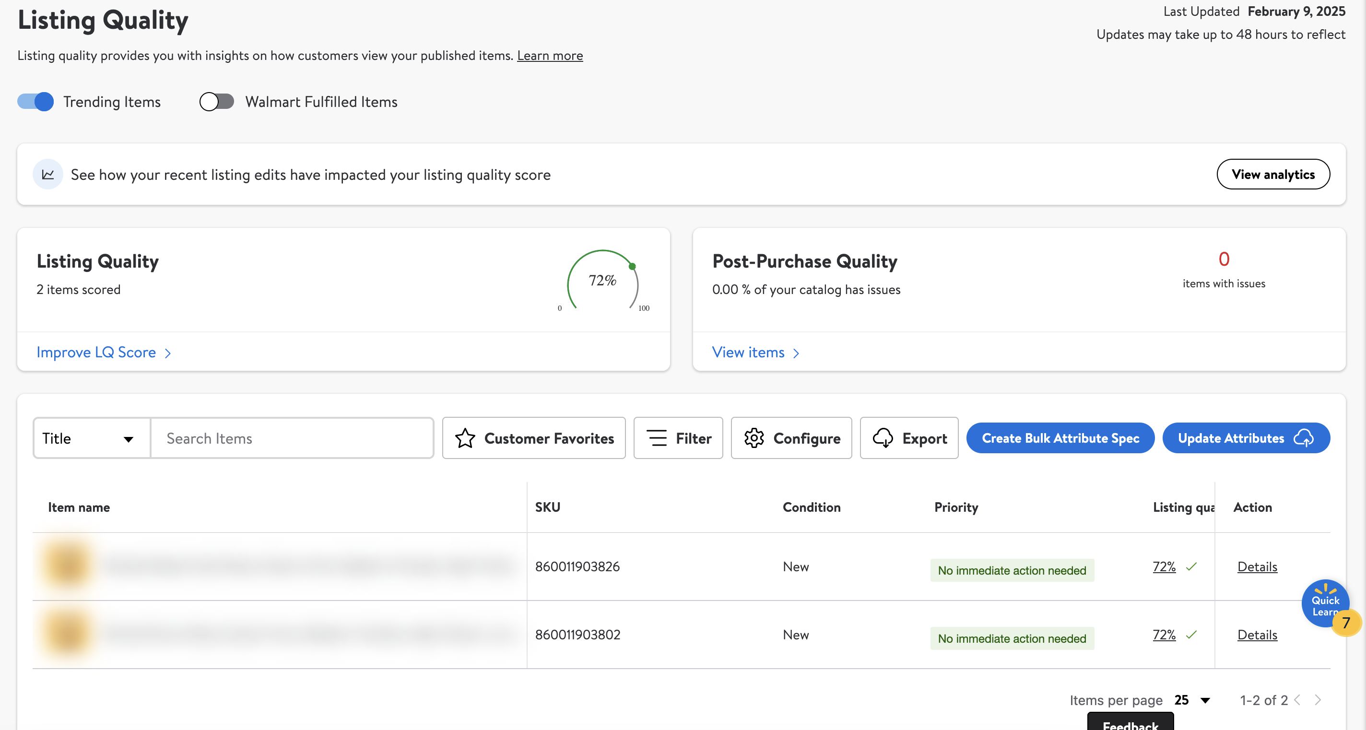Screen dimensions: 1366x730
Task: Click the cloud upload icon on Update Attributes
Action: [1304, 438]
